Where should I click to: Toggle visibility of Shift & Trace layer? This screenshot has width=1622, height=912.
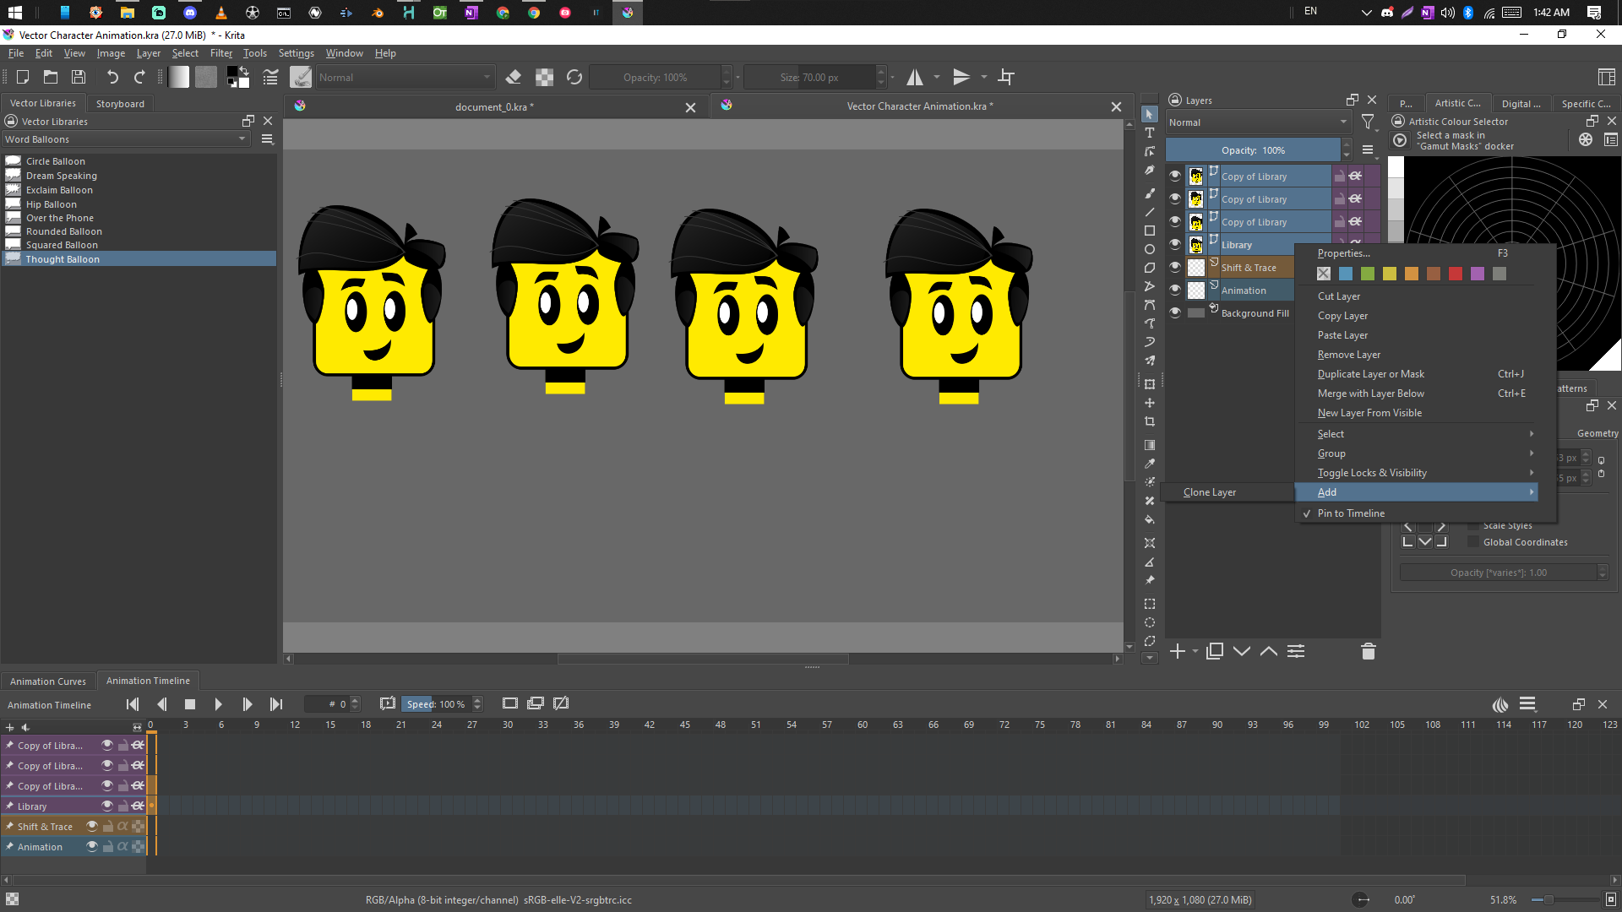click(x=1175, y=267)
